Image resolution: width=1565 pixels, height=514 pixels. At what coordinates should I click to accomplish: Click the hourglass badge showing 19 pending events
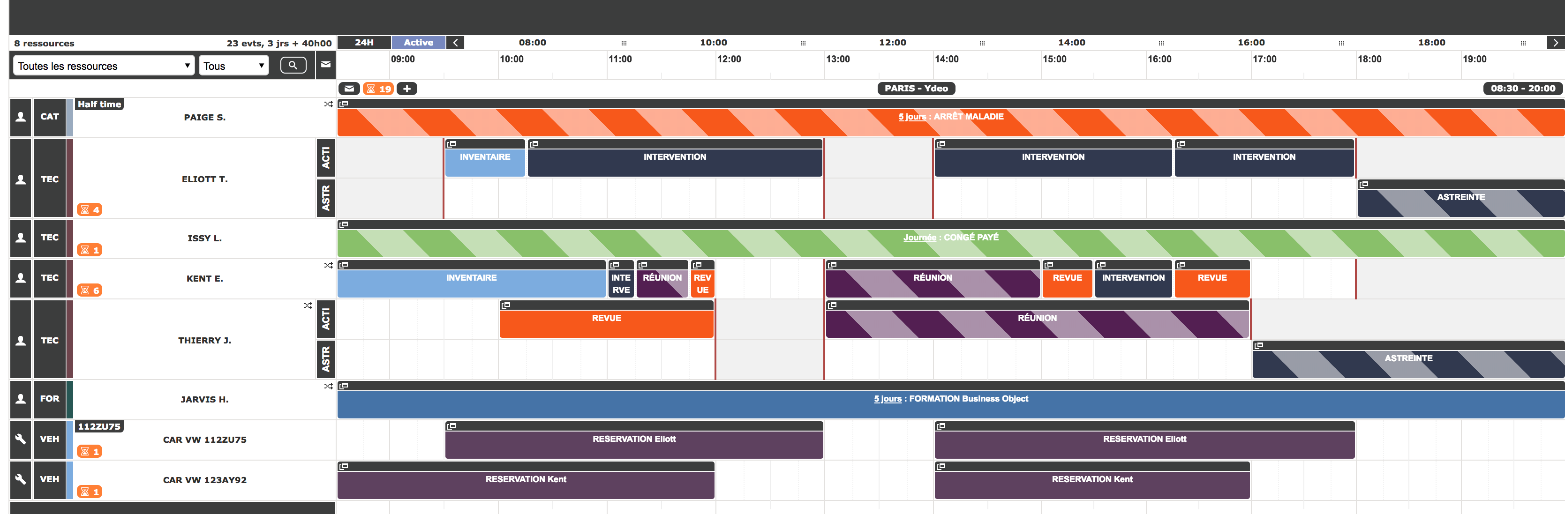click(x=378, y=88)
